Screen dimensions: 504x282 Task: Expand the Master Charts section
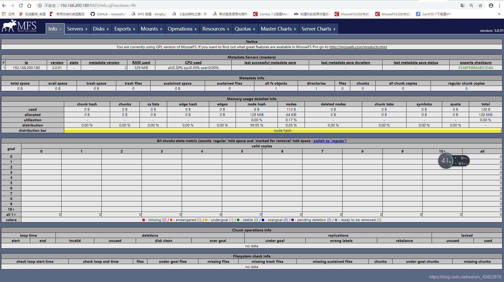279,29
